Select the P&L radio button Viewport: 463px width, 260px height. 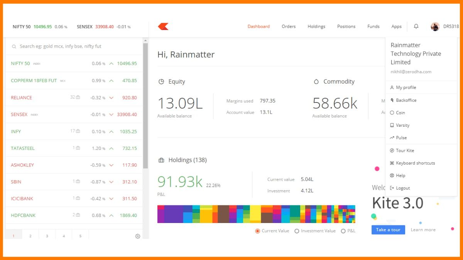(x=343, y=231)
